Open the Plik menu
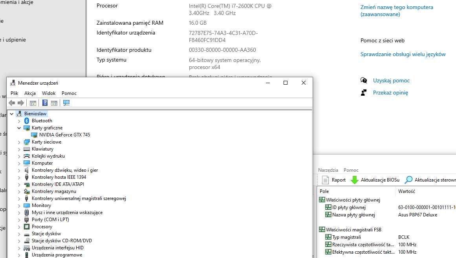Viewport: 456px width, 258px height. coord(14,93)
